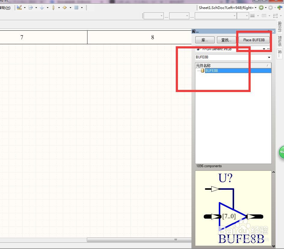284x249 pixels.
Task: Click the swap arrows toolbar icon
Action: coord(275,16)
